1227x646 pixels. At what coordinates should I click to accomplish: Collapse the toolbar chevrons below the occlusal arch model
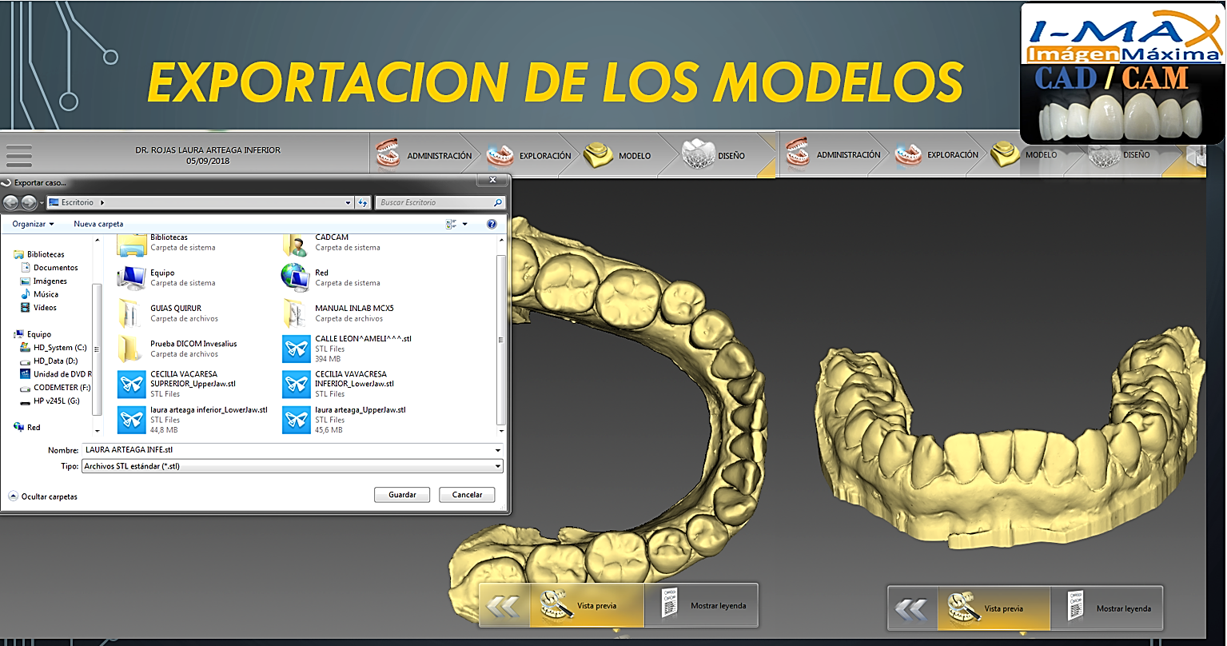(x=504, y=606)
